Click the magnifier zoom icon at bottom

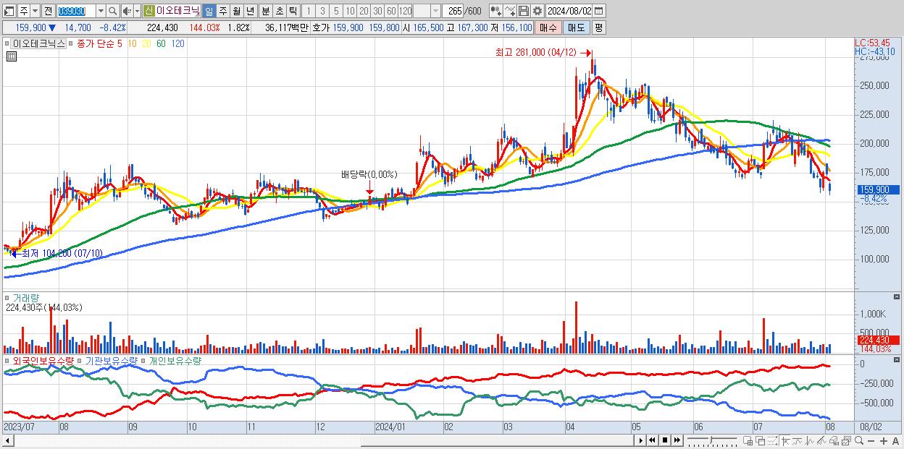point(859,441)
